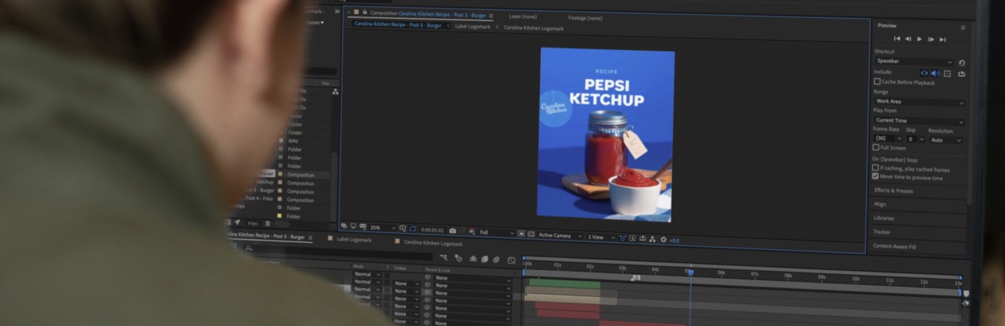Open the Footage (none) panel tab
Viewport: 1005px width, 326px height.
coord(585,18)
